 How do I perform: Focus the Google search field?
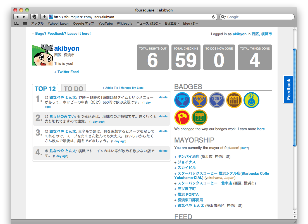click(x=257, y=17)
